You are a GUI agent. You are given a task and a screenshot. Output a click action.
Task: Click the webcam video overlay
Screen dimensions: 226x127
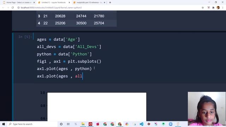[207, 109]
